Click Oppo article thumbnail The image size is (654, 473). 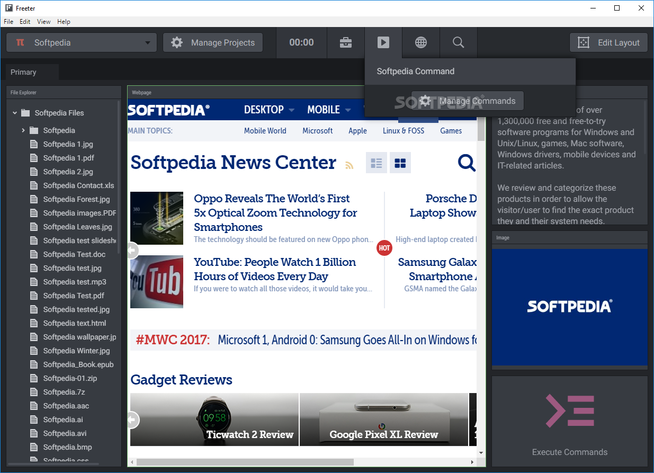(157, 218)
